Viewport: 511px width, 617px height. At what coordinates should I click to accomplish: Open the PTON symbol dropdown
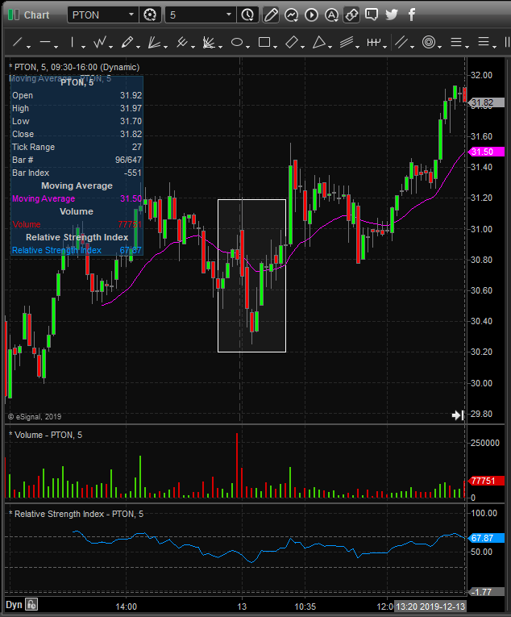102,15
